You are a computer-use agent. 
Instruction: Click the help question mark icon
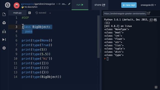[156, 87]
